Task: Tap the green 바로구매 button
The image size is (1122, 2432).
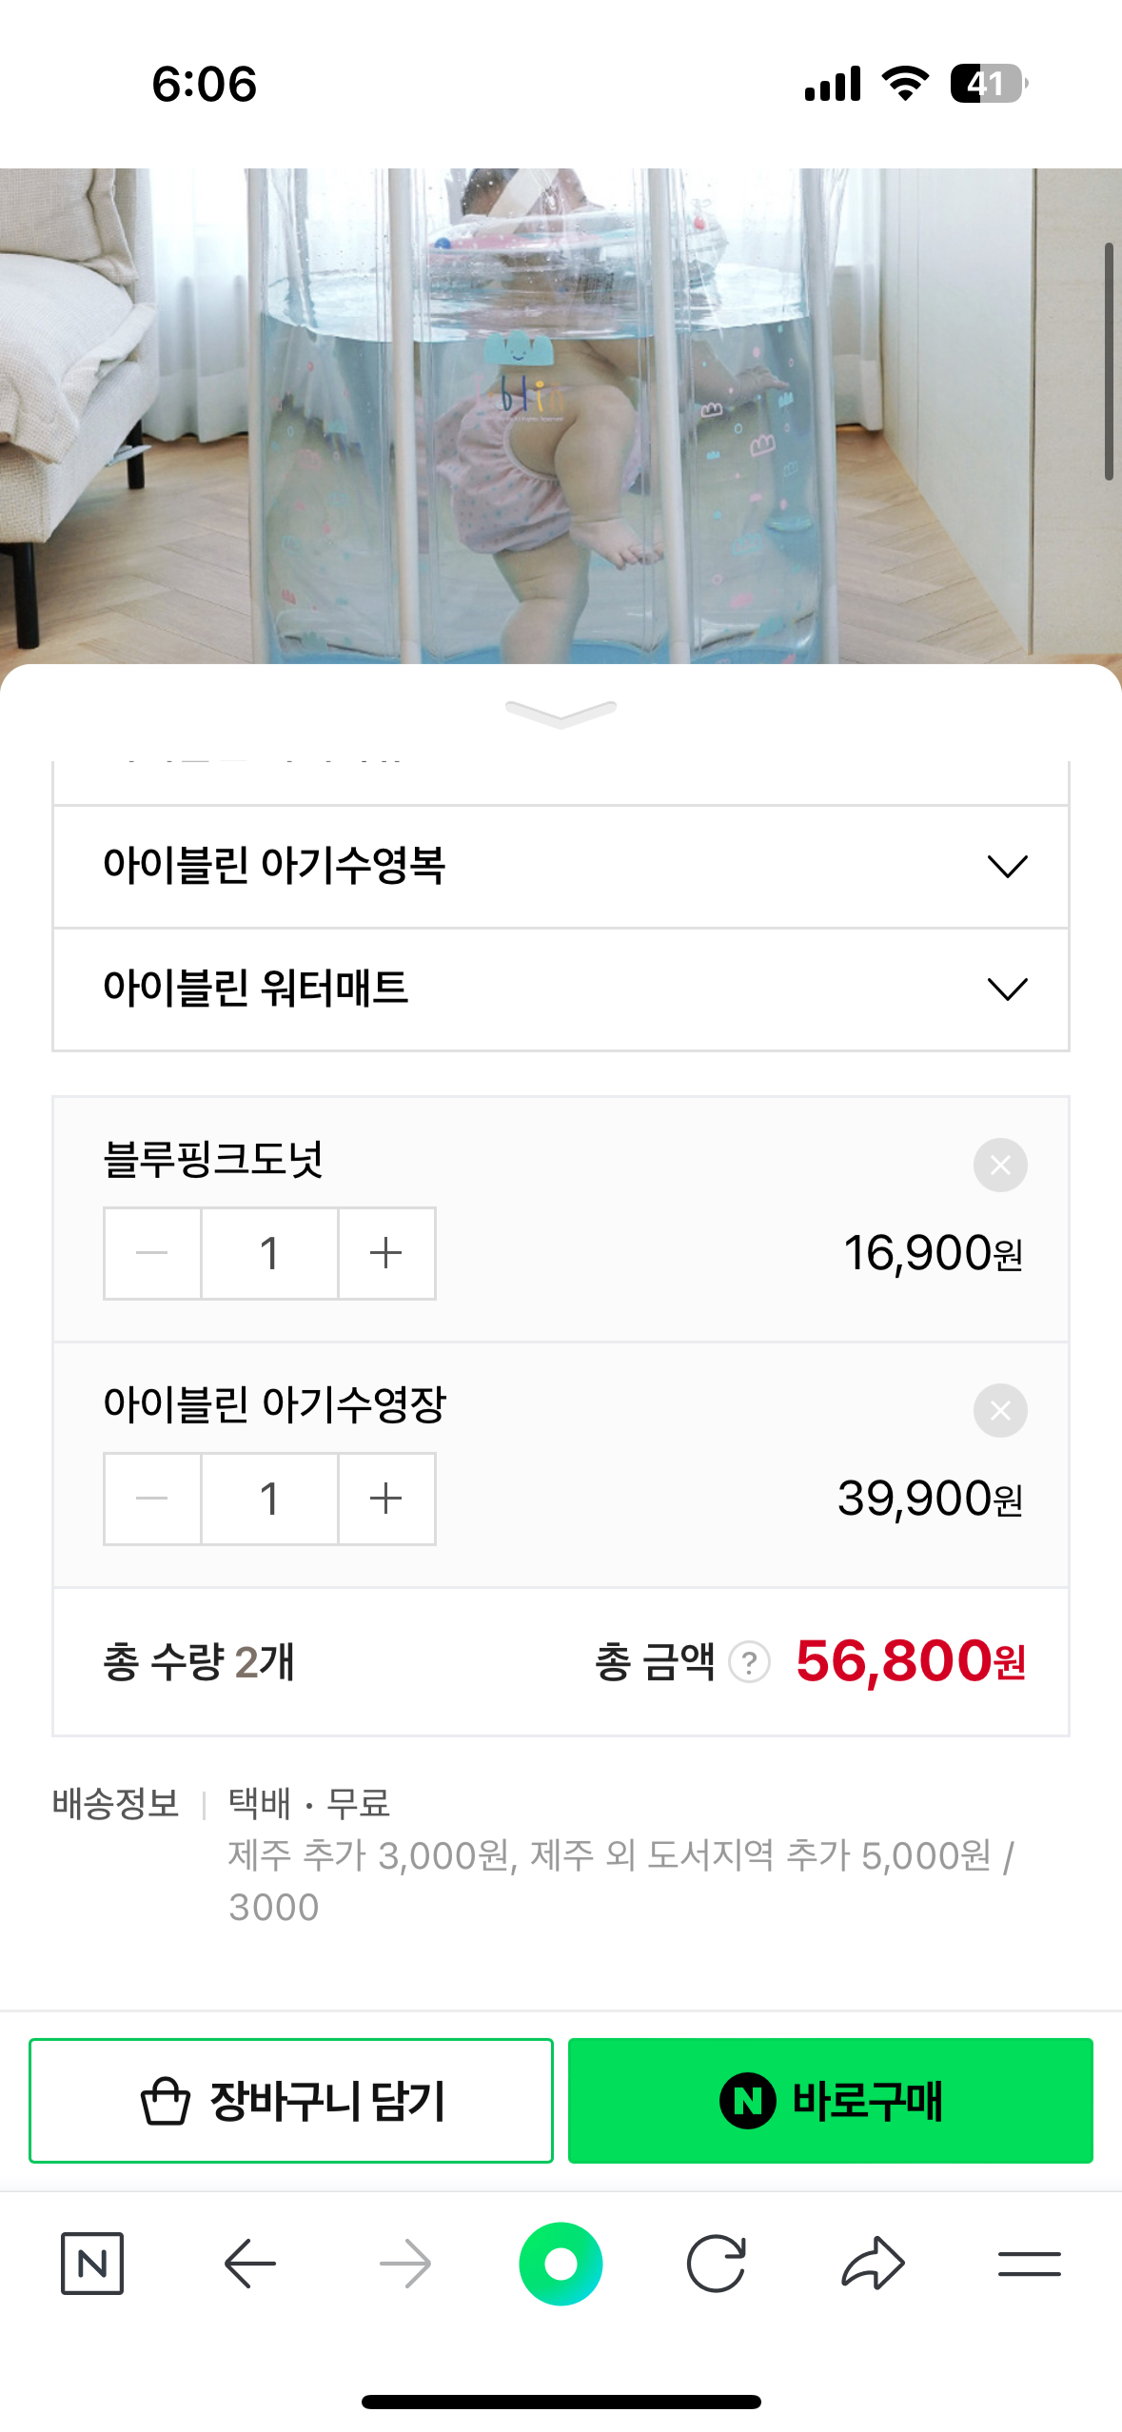Action: click(830, 2101)
